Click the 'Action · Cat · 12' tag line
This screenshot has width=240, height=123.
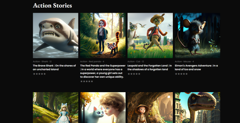click(x=136, y=62)
